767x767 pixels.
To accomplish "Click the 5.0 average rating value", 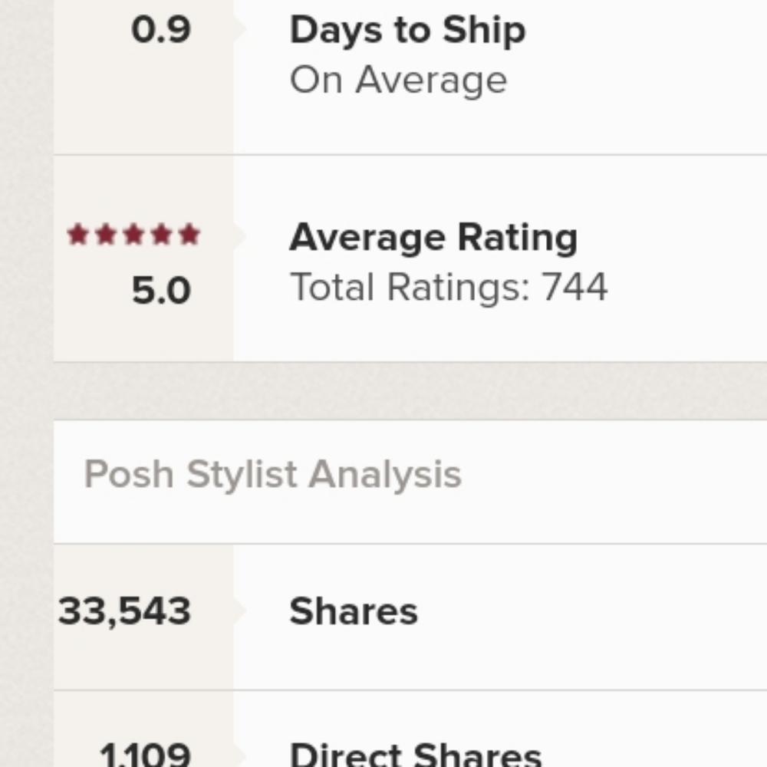I will [161, 291].
